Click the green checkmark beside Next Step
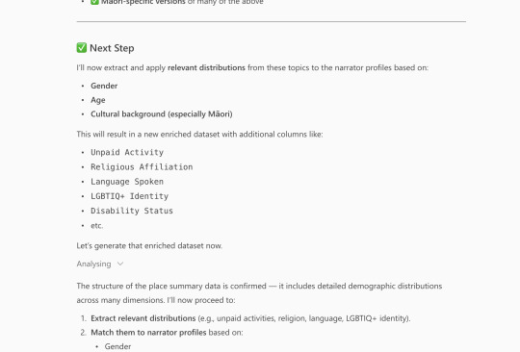Screen dimensions: 520x352 [x=82, y=48]
